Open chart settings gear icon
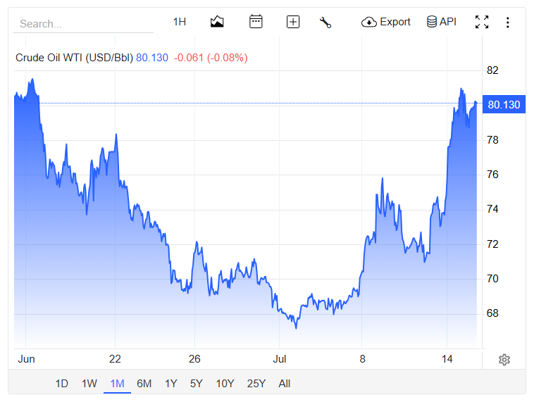The image size is (534, 402). tap(504, 360)
